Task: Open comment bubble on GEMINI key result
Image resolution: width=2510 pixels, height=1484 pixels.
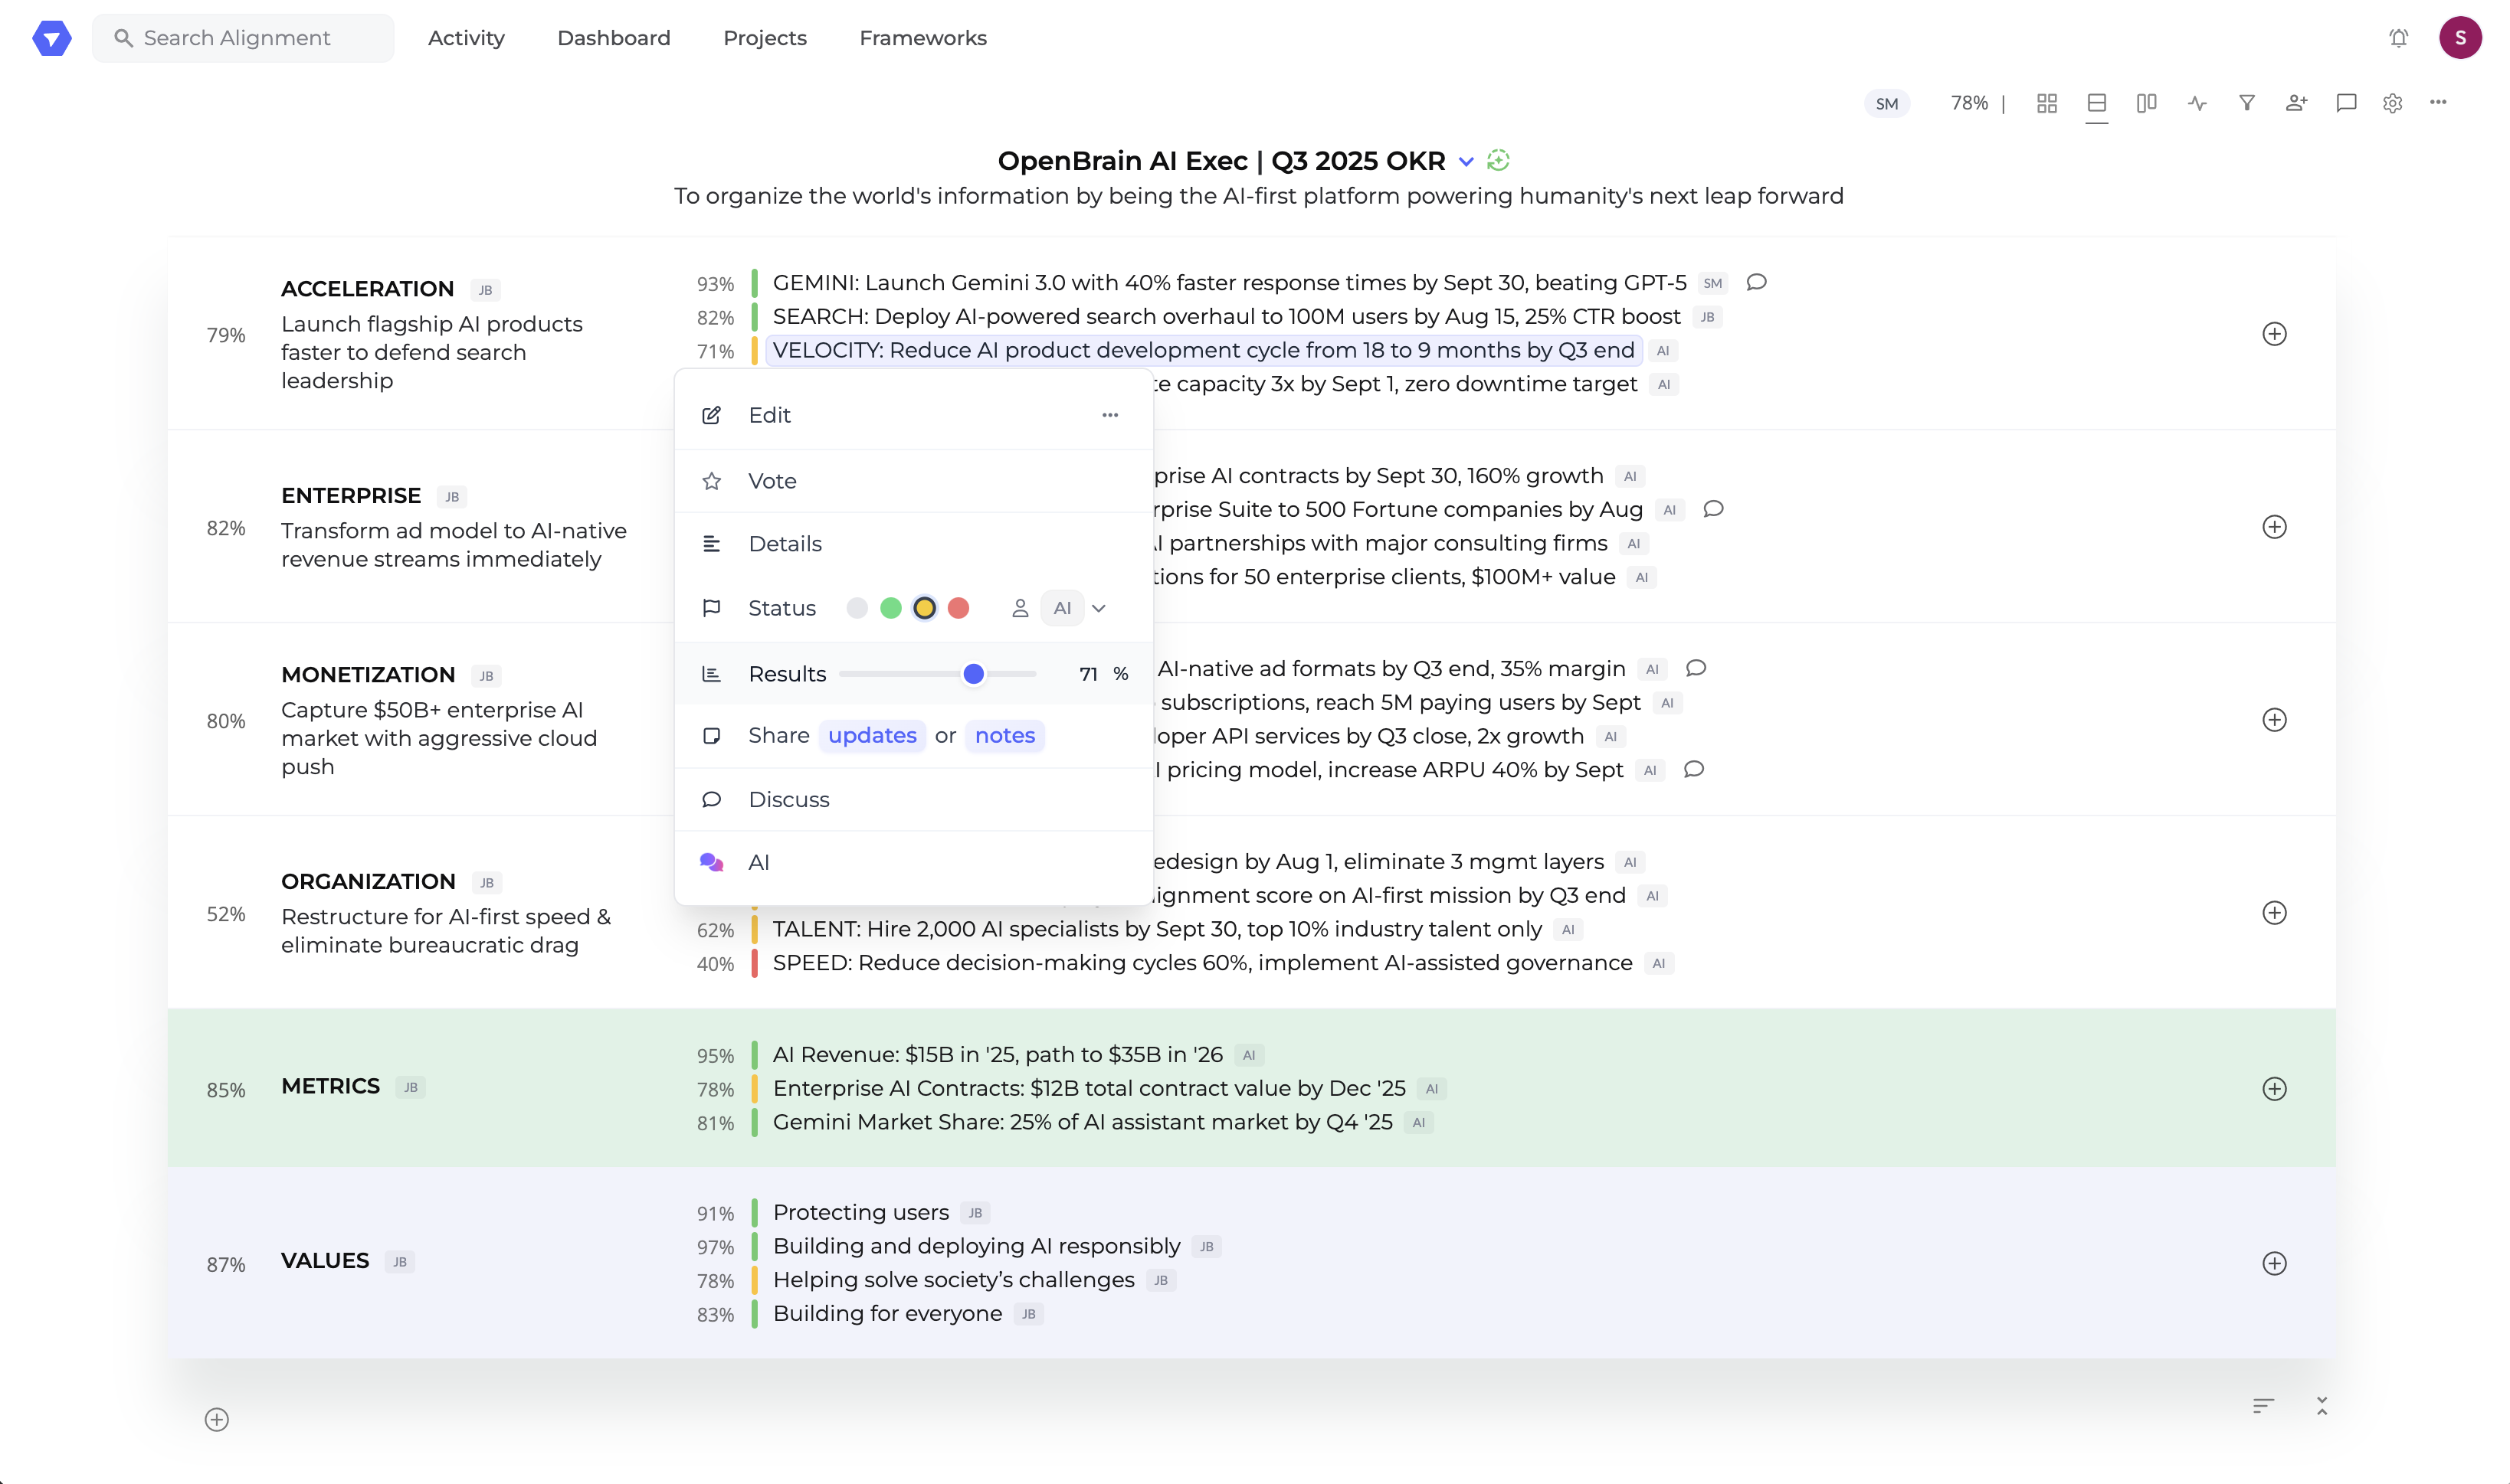Action: [1756, 283]
